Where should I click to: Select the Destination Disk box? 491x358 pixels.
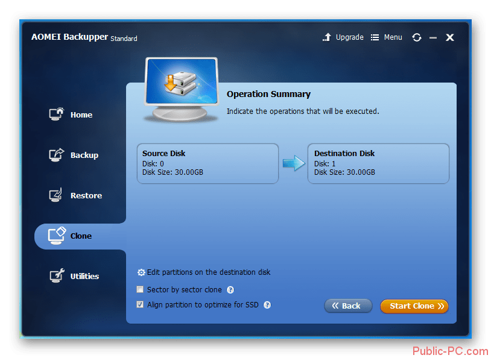(378, 163)
